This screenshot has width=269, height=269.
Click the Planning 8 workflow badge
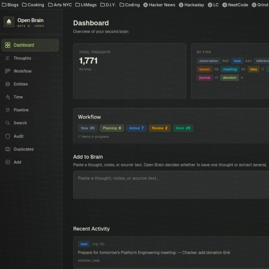(x=112, y=128)
